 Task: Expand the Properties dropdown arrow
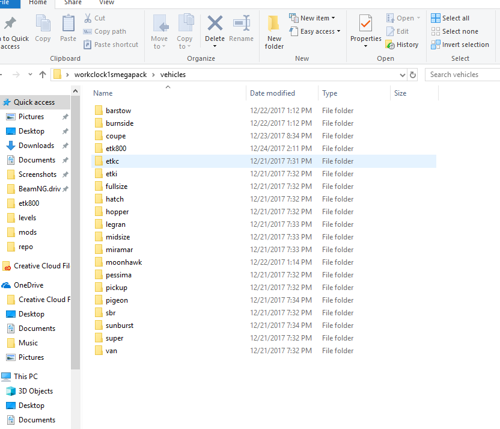[365, 46]
